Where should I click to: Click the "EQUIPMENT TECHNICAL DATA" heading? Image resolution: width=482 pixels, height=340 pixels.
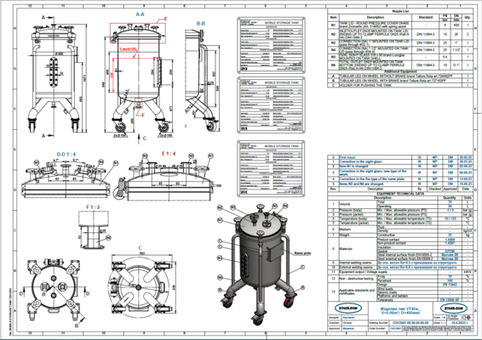point(400,194)
